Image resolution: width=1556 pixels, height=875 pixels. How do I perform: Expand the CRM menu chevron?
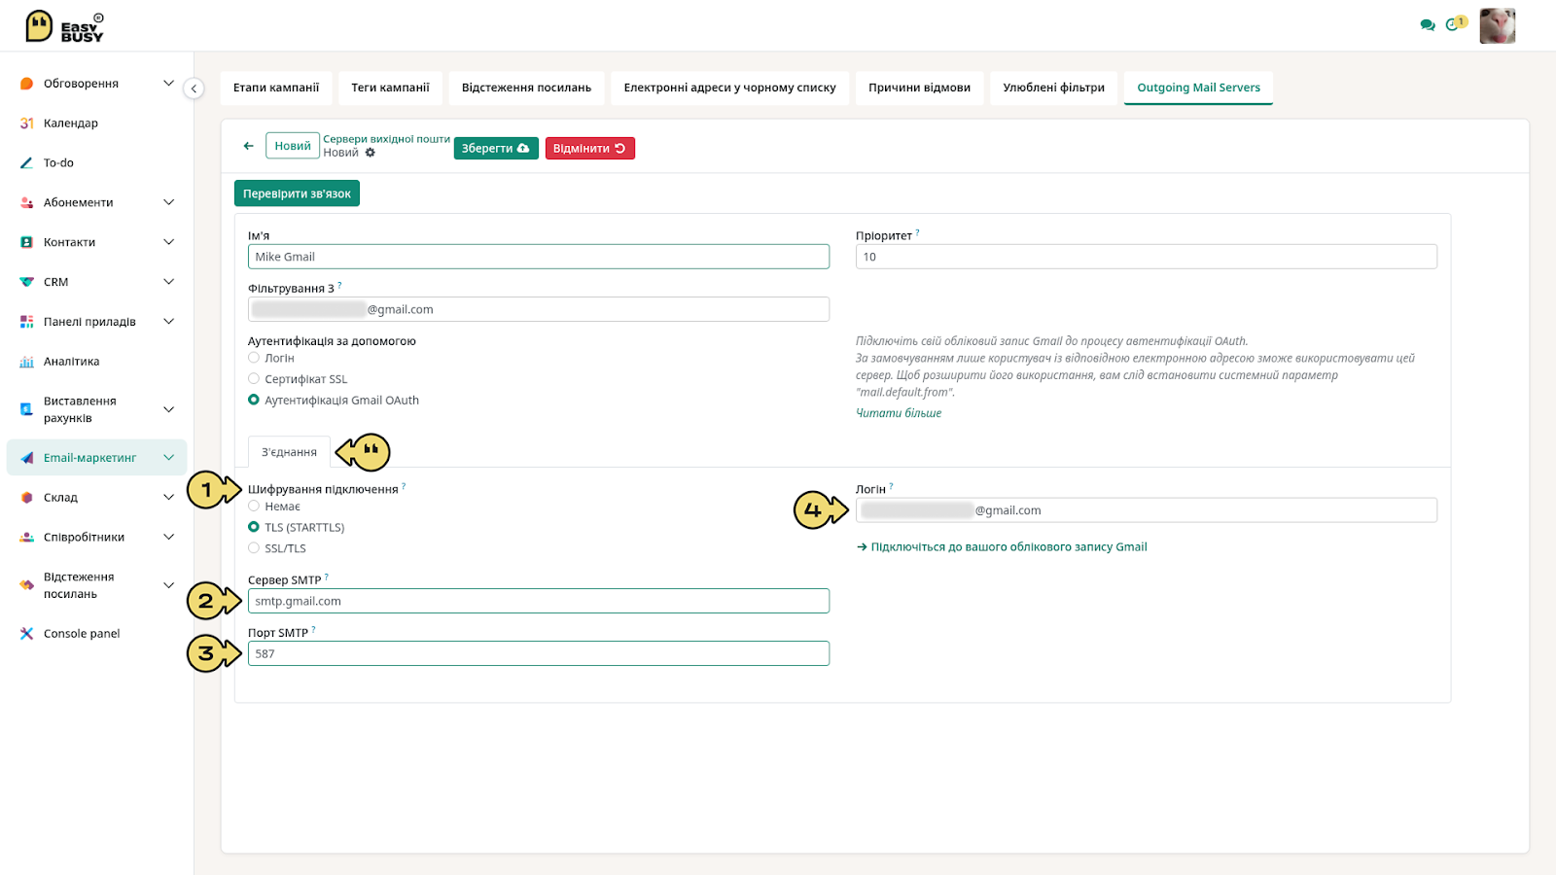tap(168, 282)
